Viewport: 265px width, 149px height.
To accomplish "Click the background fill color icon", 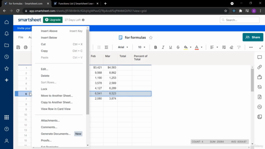I will point(186,47).
